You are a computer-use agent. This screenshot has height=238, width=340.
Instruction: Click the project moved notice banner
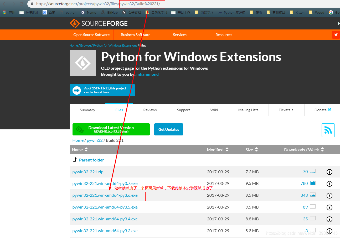[x=102, y=90]
